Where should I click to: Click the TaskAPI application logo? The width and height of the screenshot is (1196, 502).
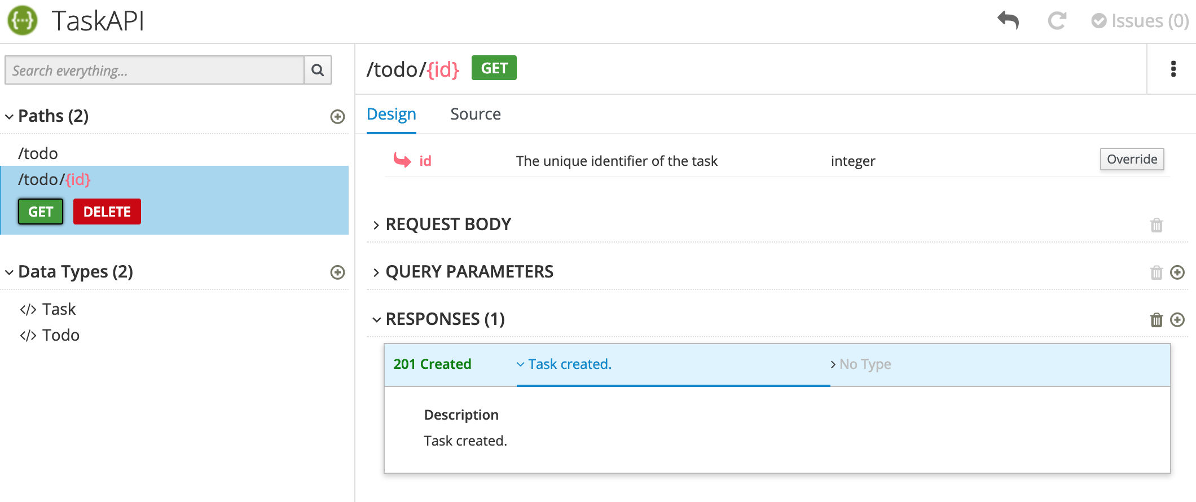pos(21,20)
